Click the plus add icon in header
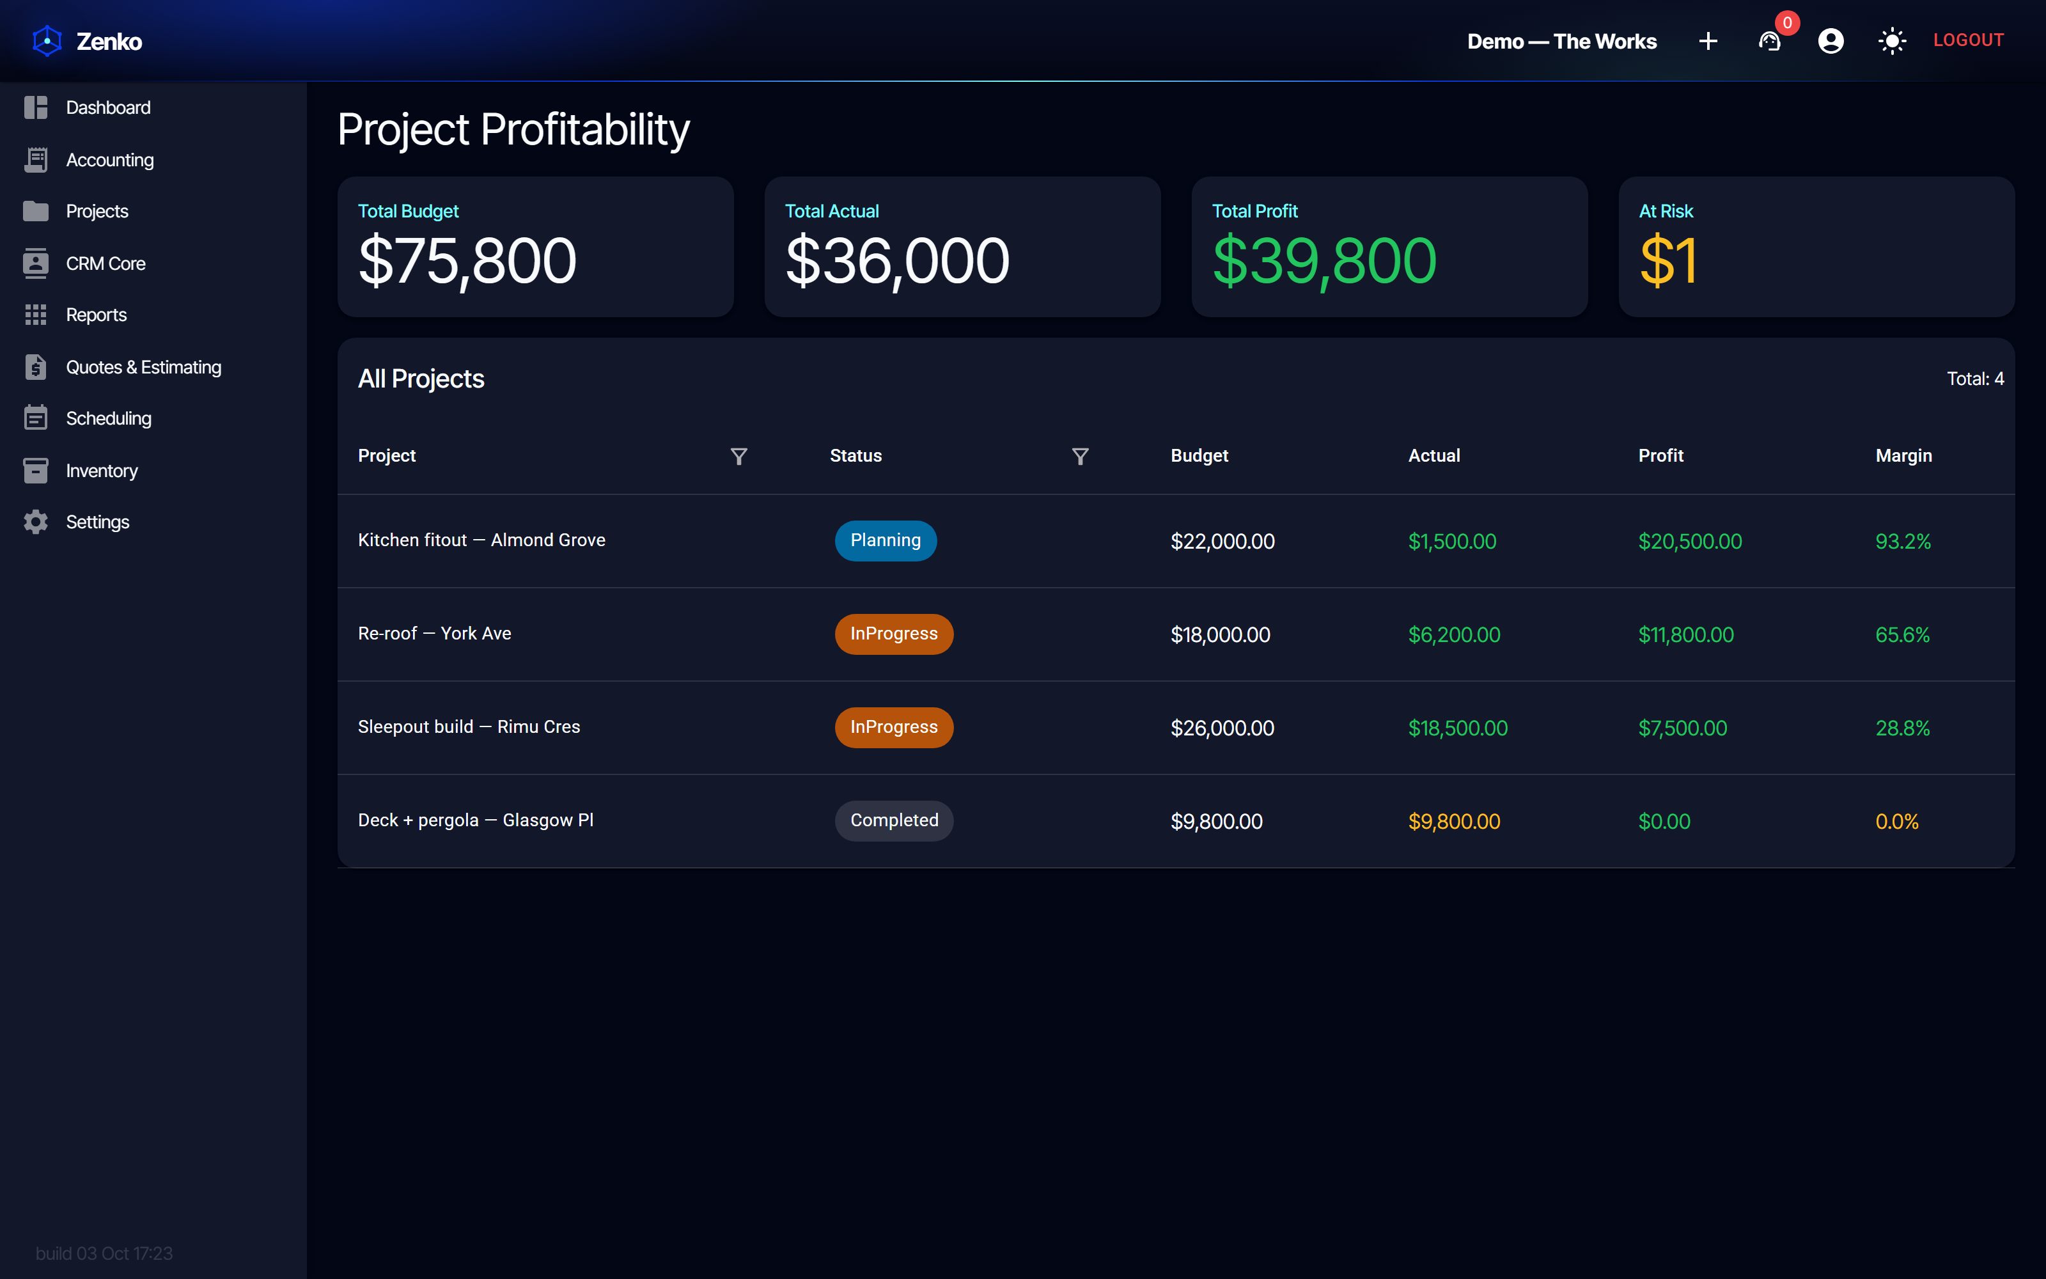 (x=1708, y=40)
